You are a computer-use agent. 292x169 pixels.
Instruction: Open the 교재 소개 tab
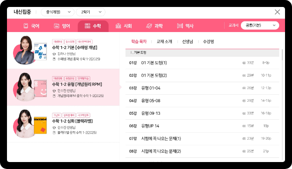164,41
